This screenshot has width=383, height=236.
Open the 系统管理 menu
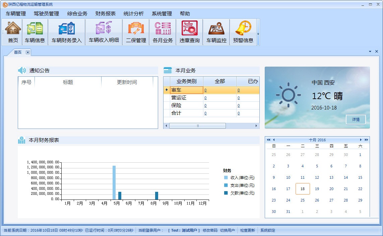point(162,14)
